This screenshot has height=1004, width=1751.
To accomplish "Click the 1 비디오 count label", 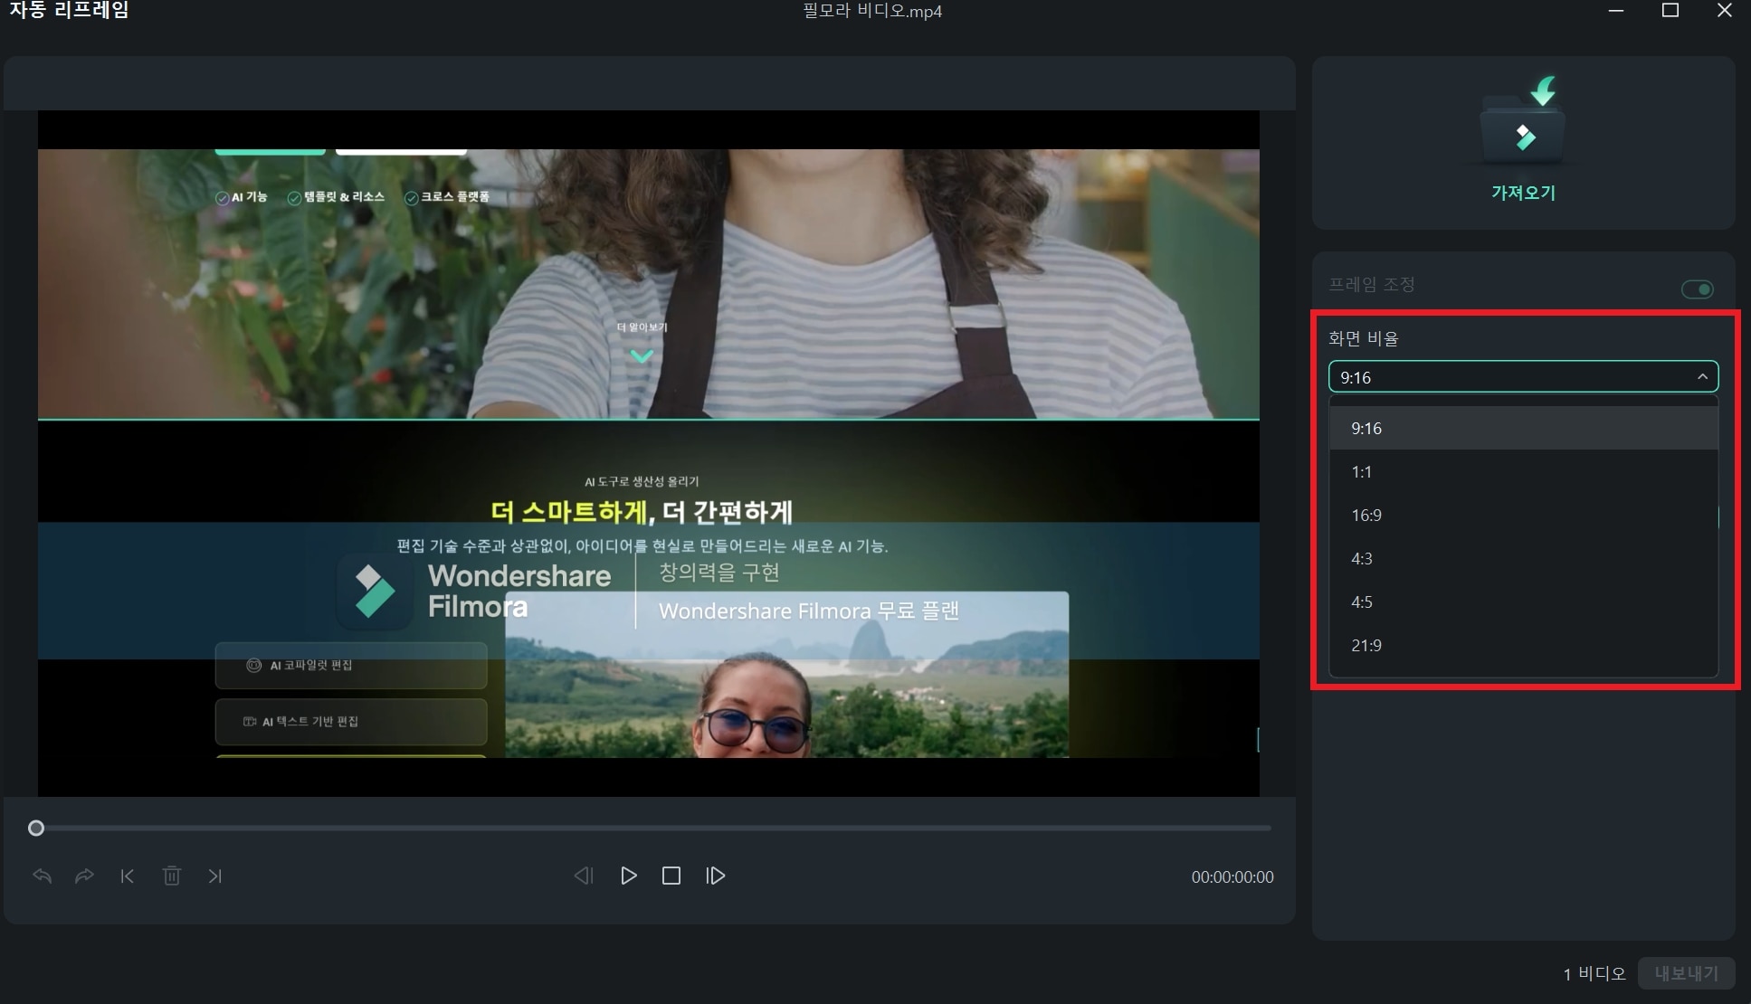I will tap(1594, 973).
